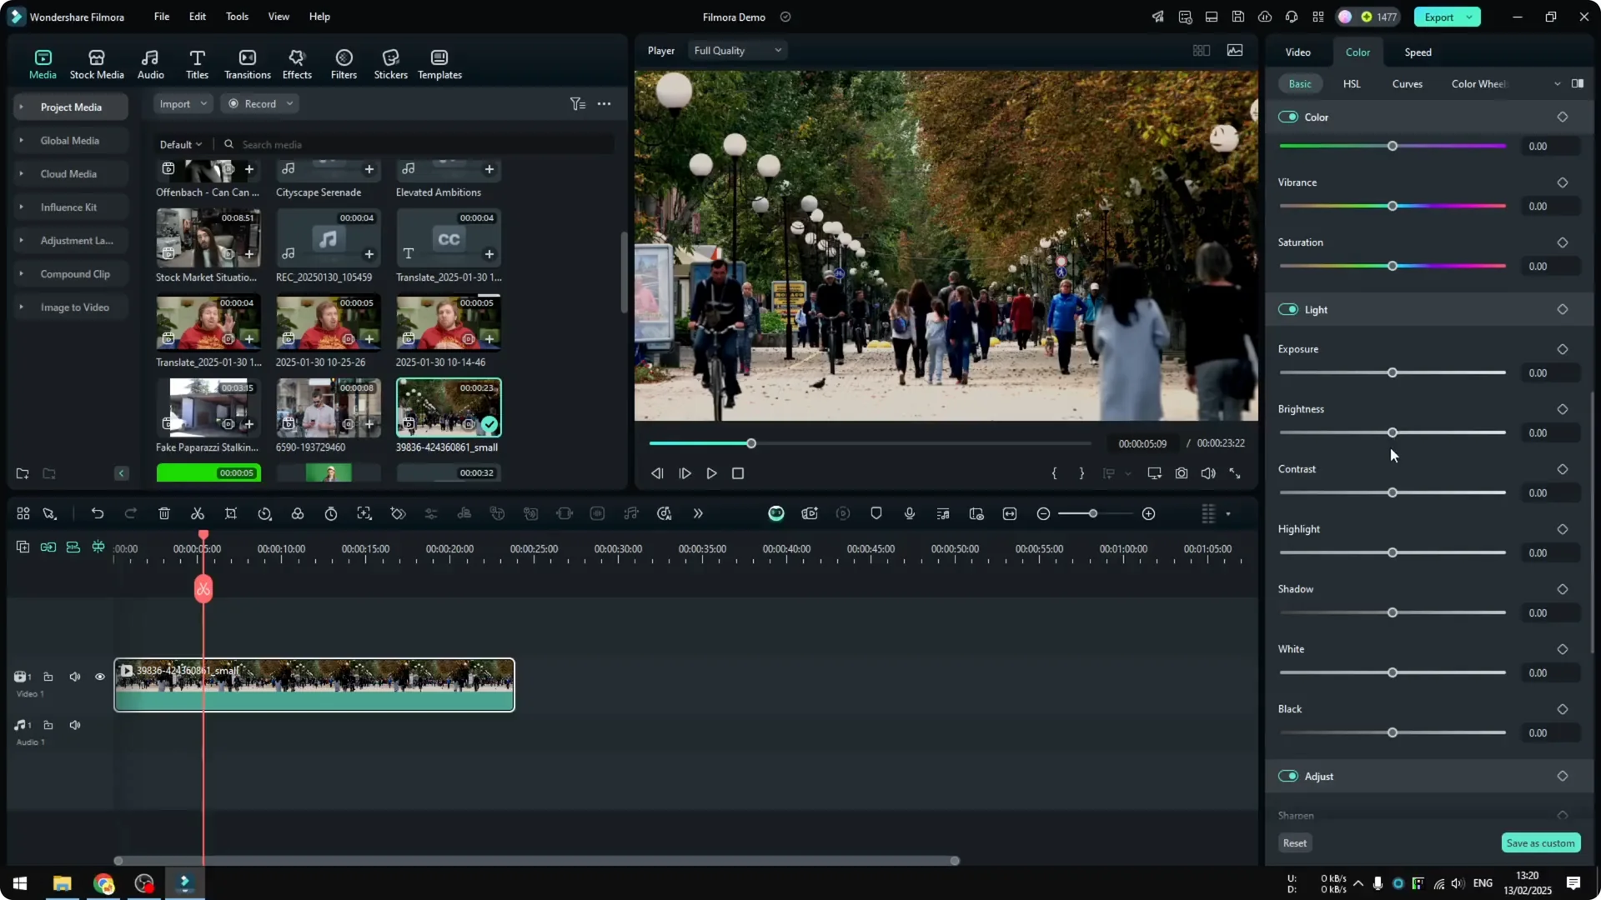Click the crop tool in timeline toolbar
Viewport: 1601px width, 900px height.
tap(231, 514)
